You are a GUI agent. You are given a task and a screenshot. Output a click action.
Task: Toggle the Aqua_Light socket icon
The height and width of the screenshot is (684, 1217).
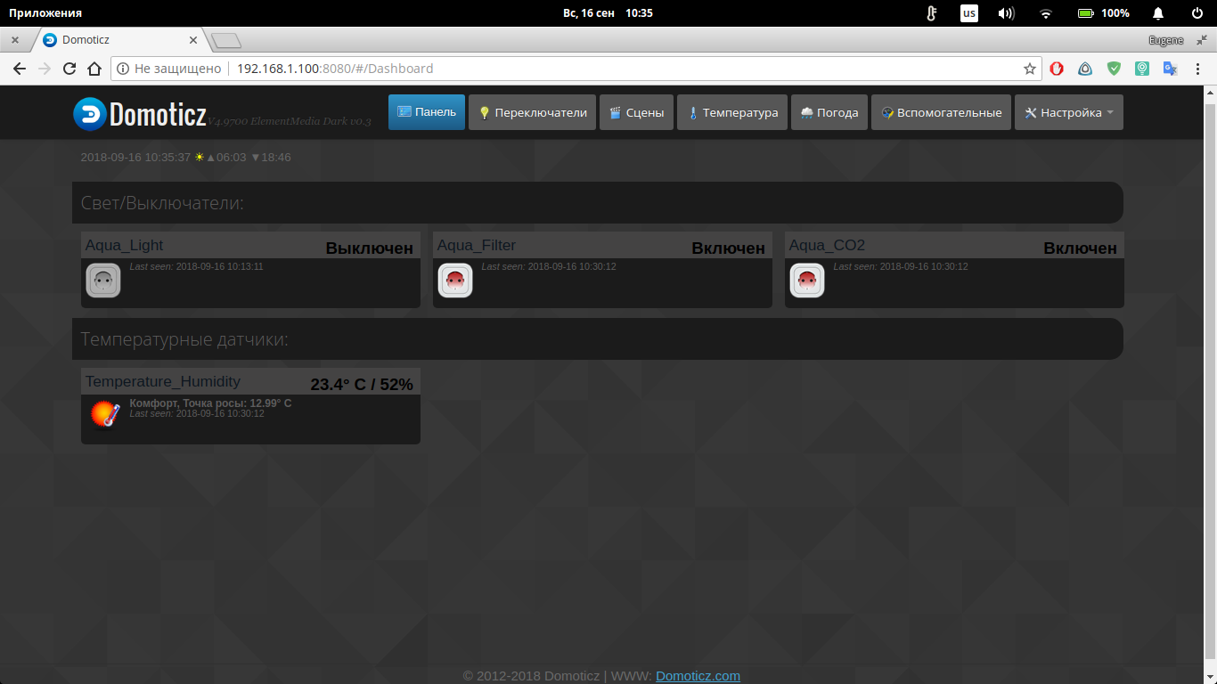(102, 281)
